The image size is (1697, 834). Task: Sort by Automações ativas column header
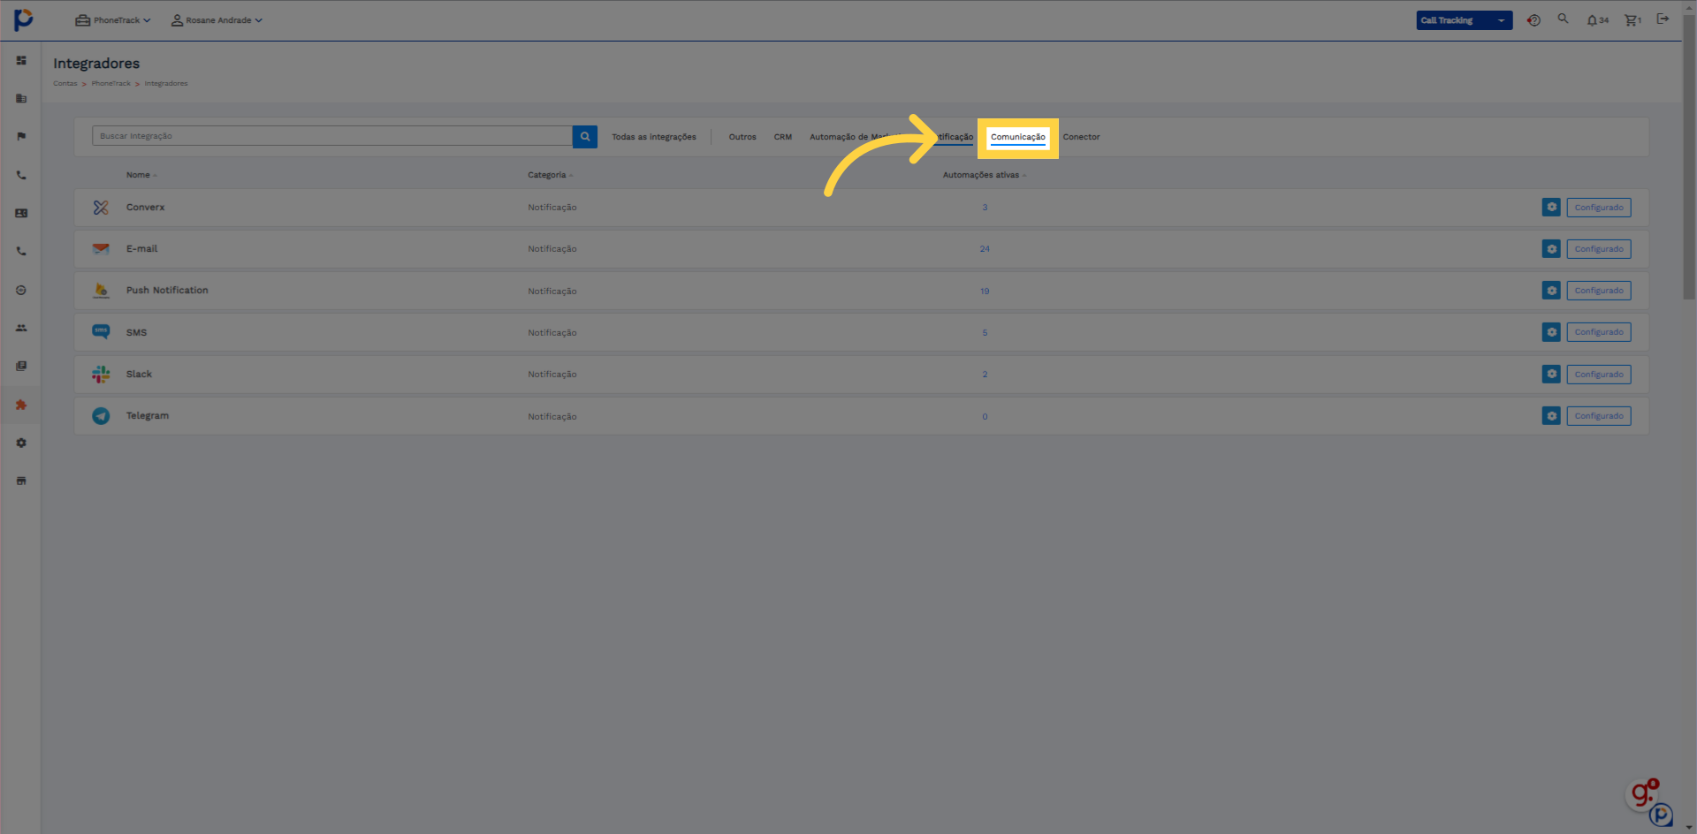click(x=984, y=175)
